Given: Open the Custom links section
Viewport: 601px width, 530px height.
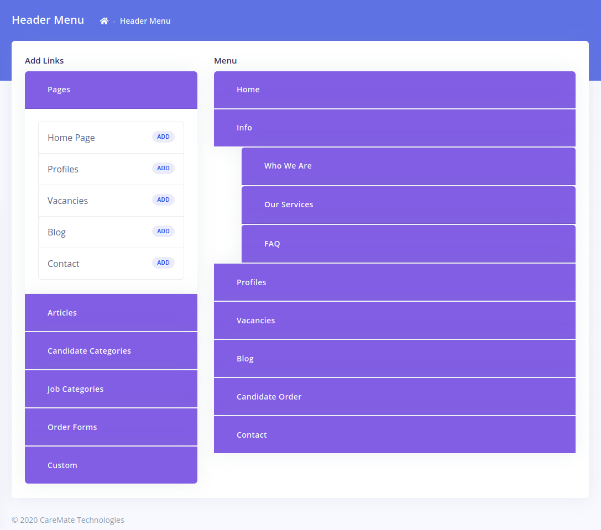Looking at the screenshot, I should [111, 465].
